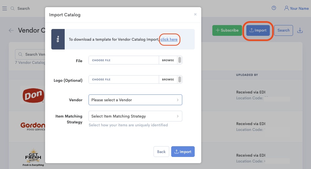This screenshot has width=311, height=169.
Task: Click the help question mark icon
Action: click(x=274, y=8)
